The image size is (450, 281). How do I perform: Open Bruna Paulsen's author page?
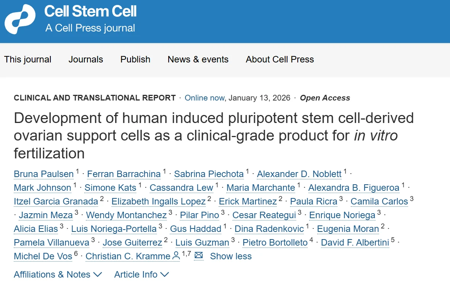(44, 174)
